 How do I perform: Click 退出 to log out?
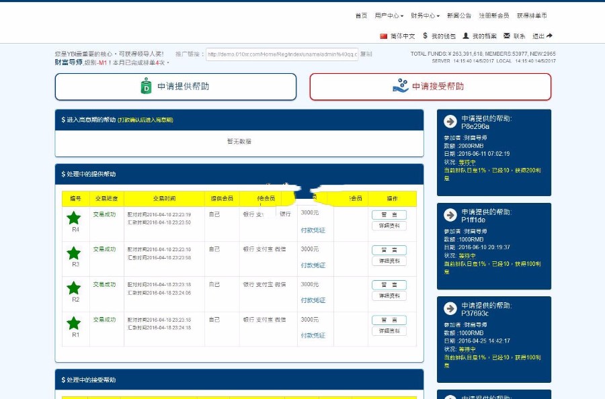[x=538, y=36]
